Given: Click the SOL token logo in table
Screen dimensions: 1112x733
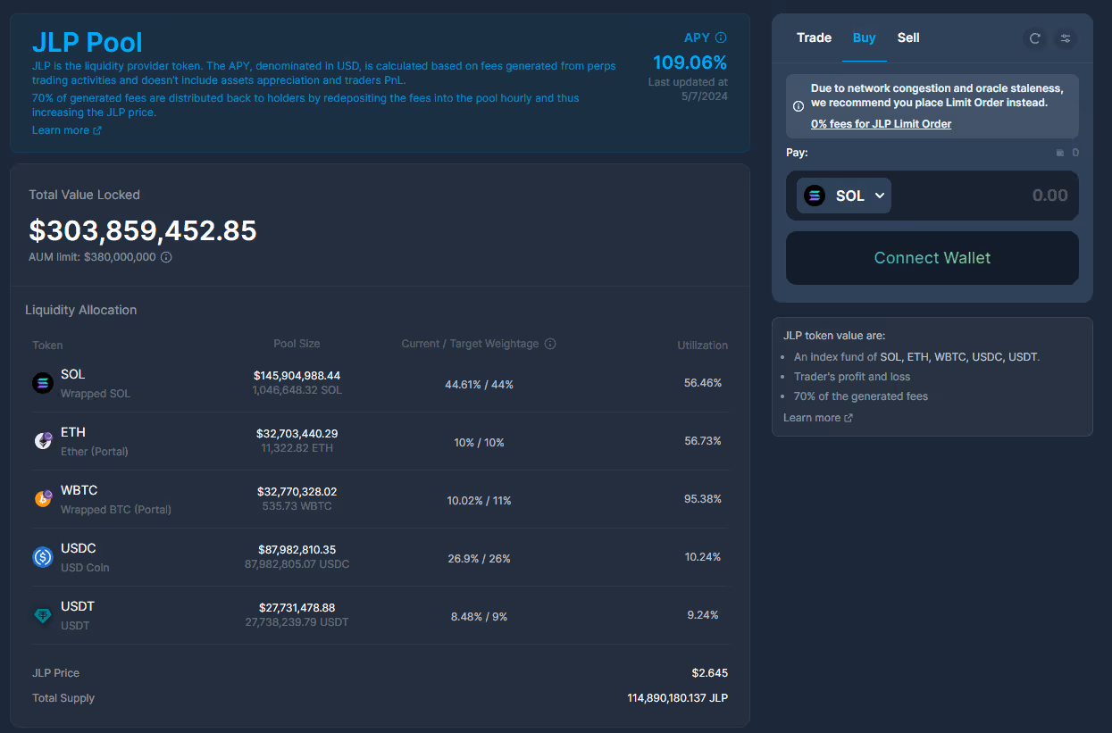Looking at the screenshot, I should (x=43, y=383).
